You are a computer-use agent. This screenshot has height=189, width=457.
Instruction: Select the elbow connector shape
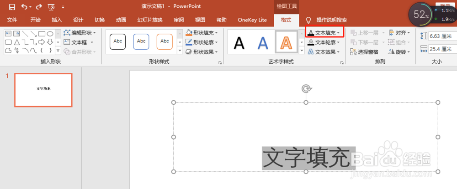pos(25,42)
